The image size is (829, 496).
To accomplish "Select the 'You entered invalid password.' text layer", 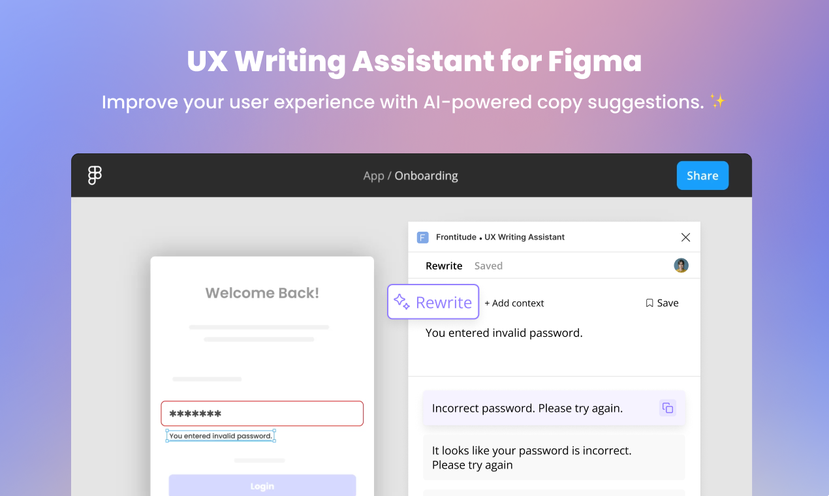I will click(220, 435).
